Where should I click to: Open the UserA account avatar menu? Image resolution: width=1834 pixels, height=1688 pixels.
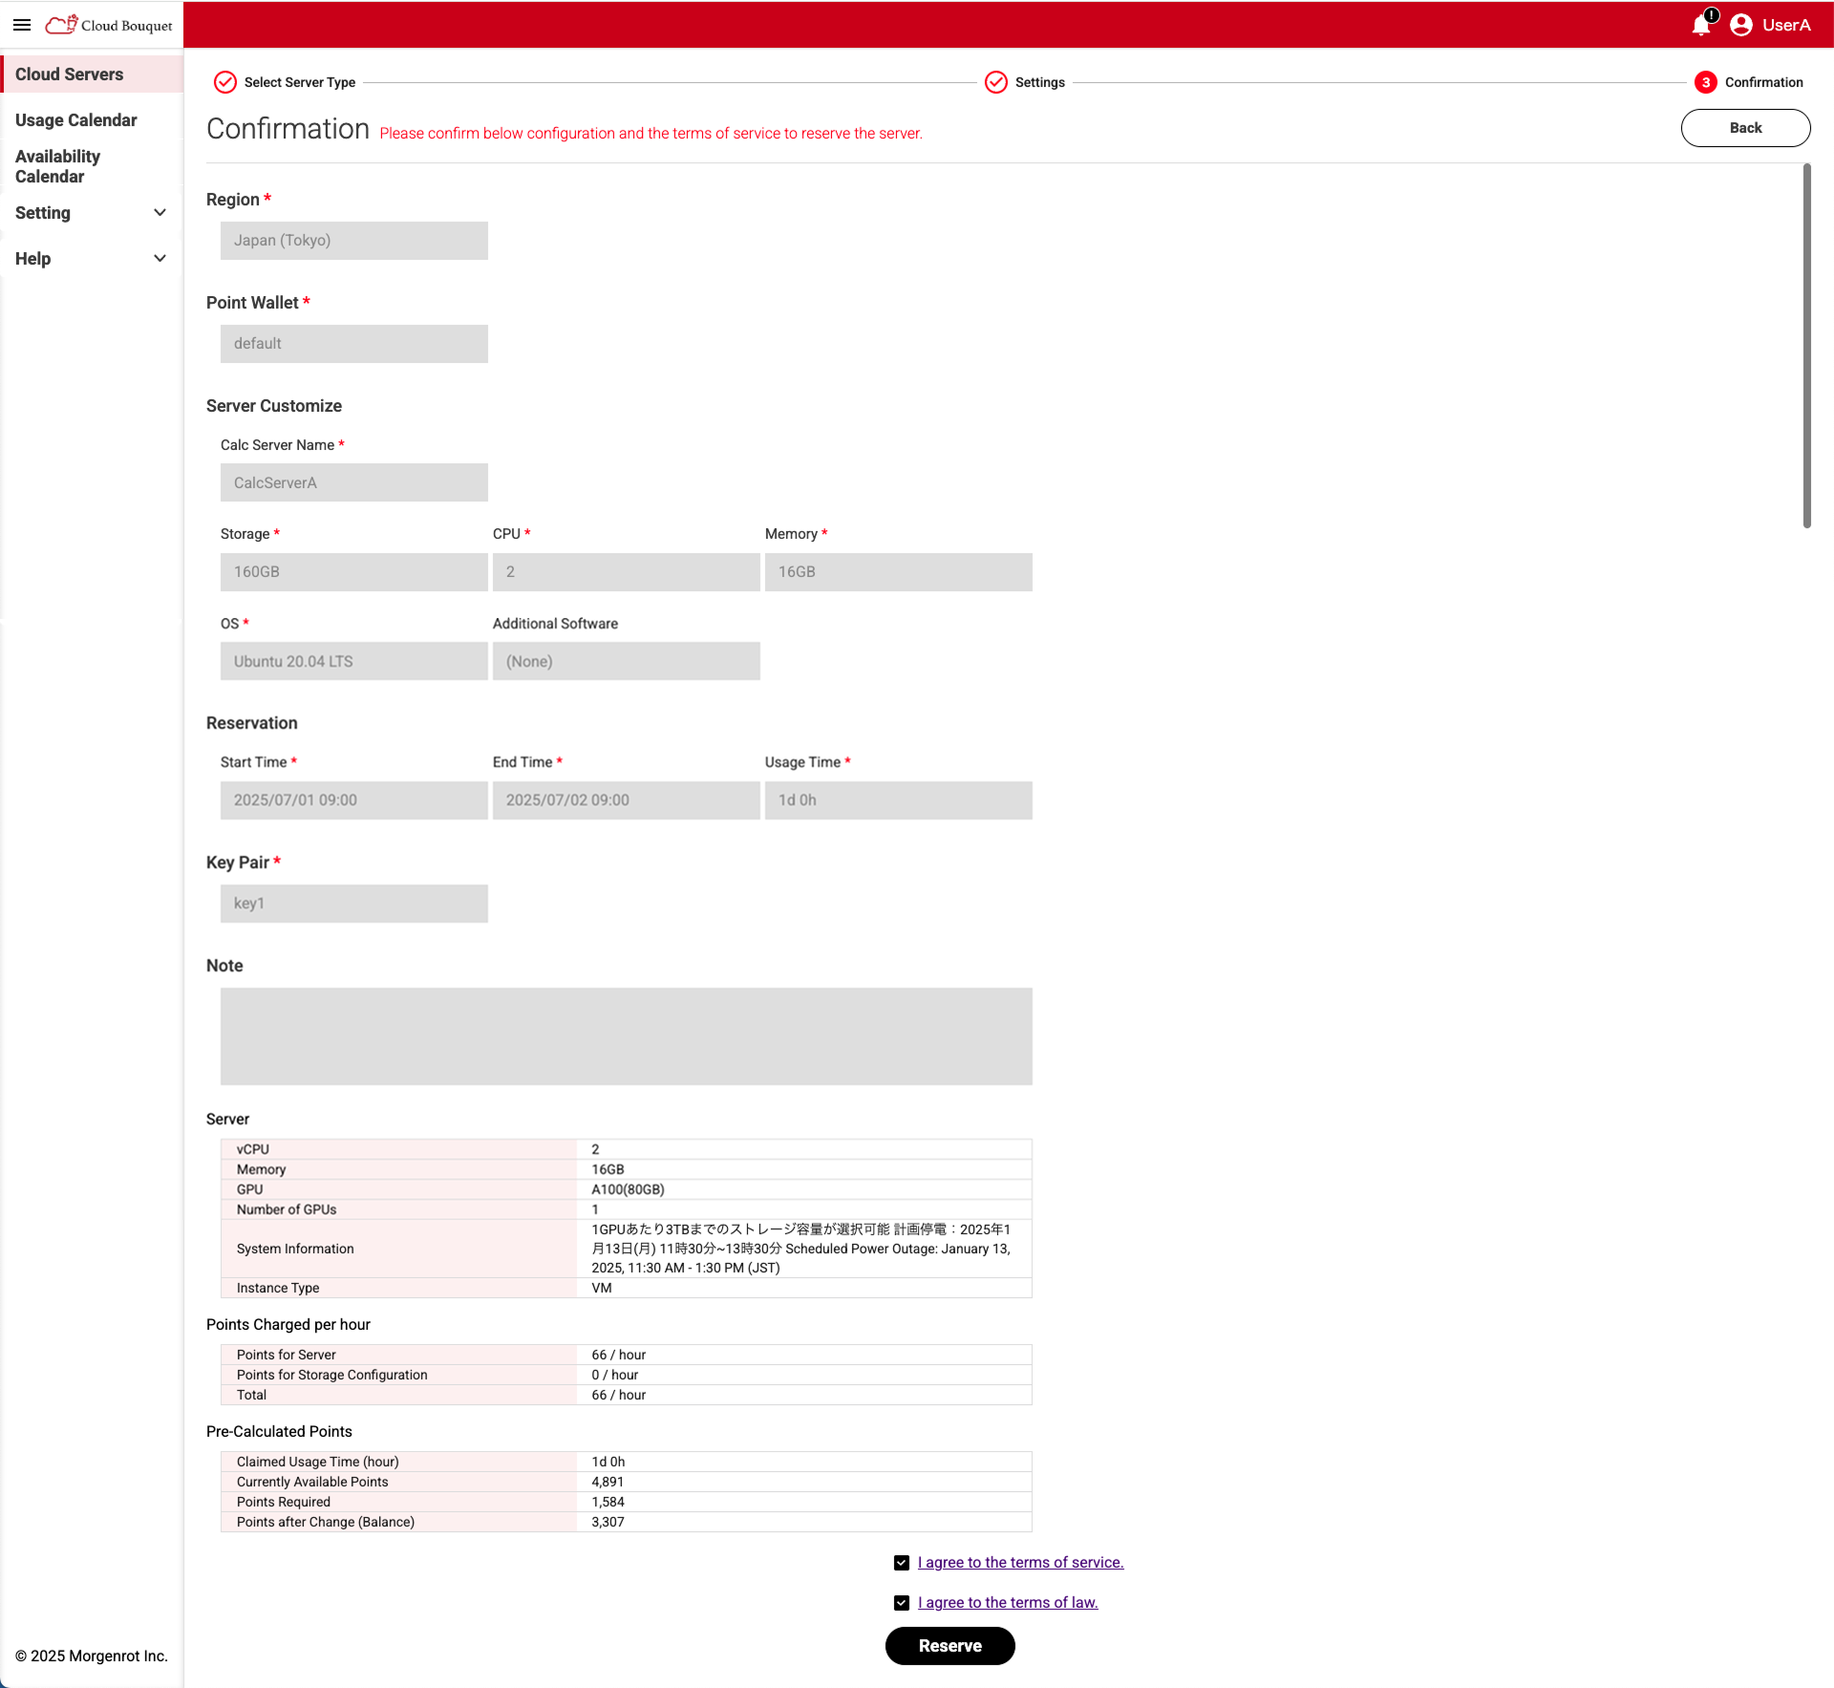[x=1742, y=25]
